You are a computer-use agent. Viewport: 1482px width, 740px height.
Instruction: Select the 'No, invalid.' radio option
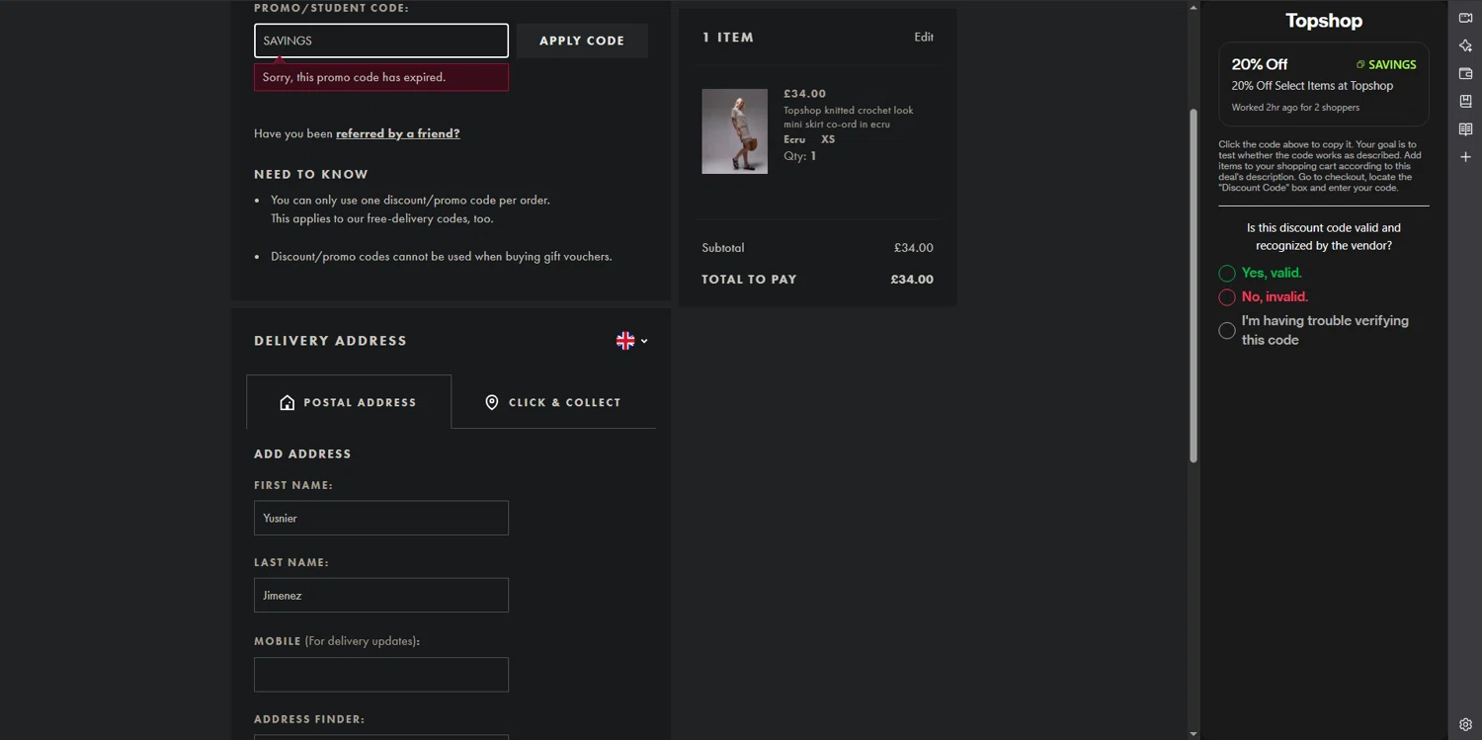point(1227,297)
